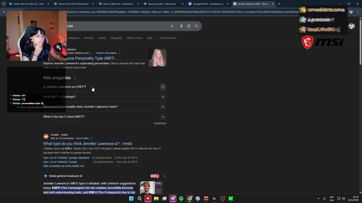362x203 pixels.
Task: Open Spotify from the taskbar
Action: click(181, 198)
